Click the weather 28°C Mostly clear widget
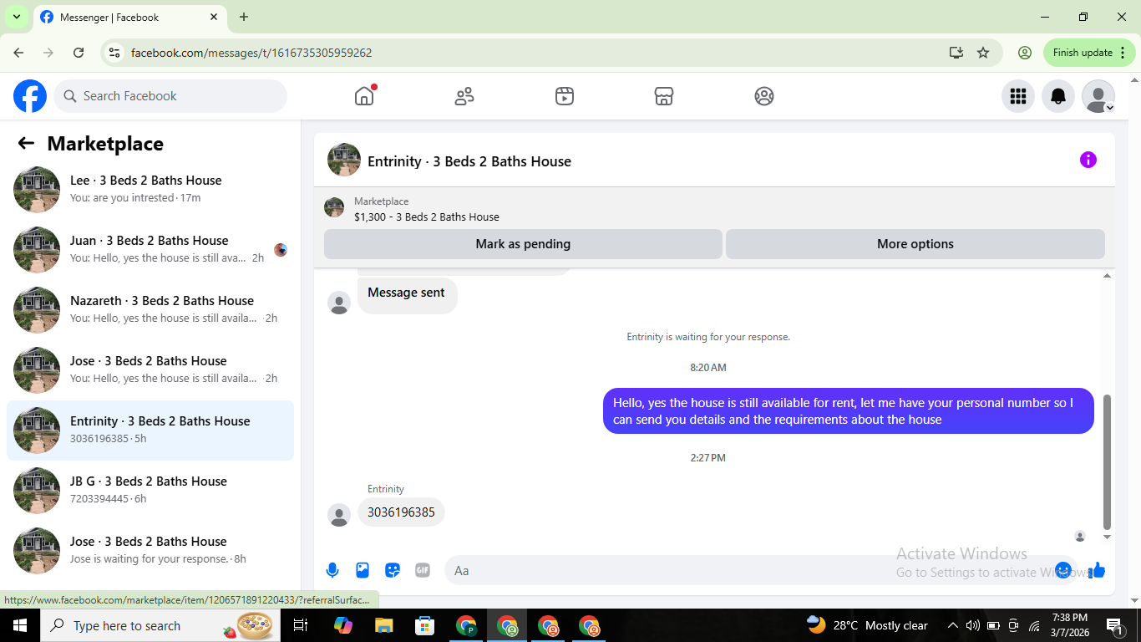The height and width of the screenshot is (642, 1141). [867, 625]
